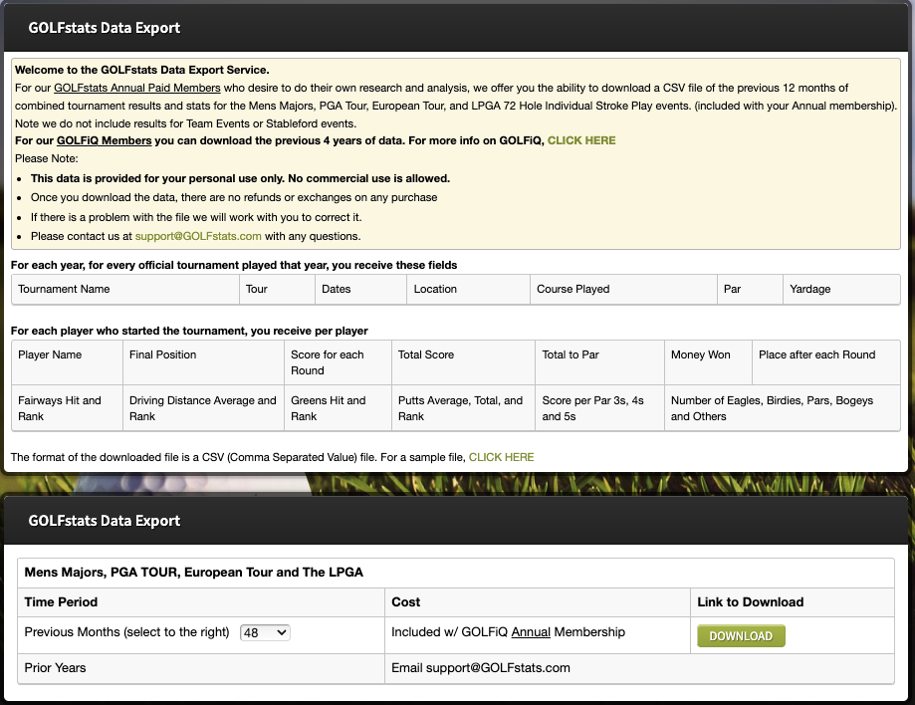This screenshot has width=915, height=705.
Task: Click the underlined Annual membership link
Action: click(531, 632)
